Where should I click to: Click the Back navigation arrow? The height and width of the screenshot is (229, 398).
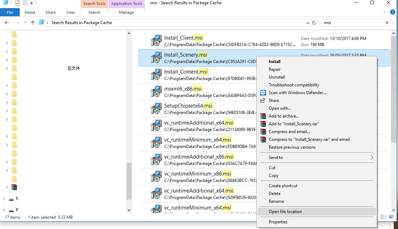pos(7,23)
